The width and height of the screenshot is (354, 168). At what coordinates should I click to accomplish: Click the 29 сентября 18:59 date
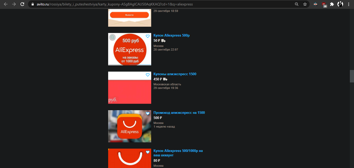pyautogui.click(x=166, y=11)
